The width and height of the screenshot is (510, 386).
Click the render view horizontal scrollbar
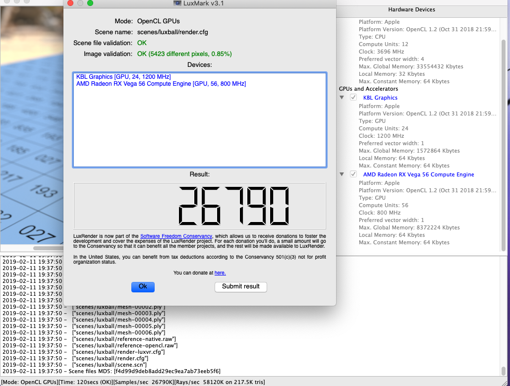[x=48, y=248]
